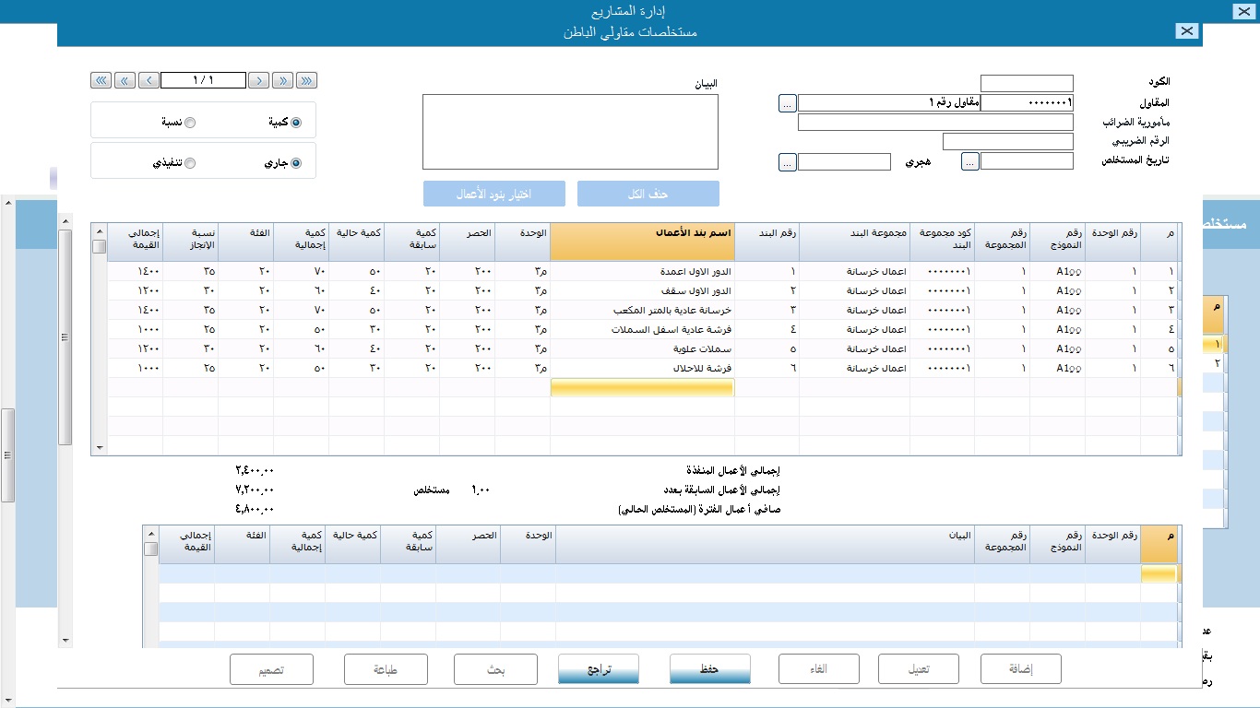The image size is (1260, 708).
Task: Click the مأمورية الضرائب input field
Action: click(x=935, y=123)
